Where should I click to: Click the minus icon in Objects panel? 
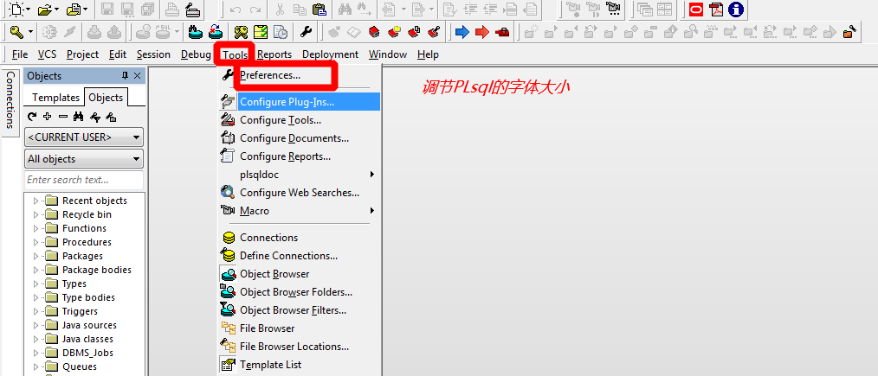tap(63, 117)
